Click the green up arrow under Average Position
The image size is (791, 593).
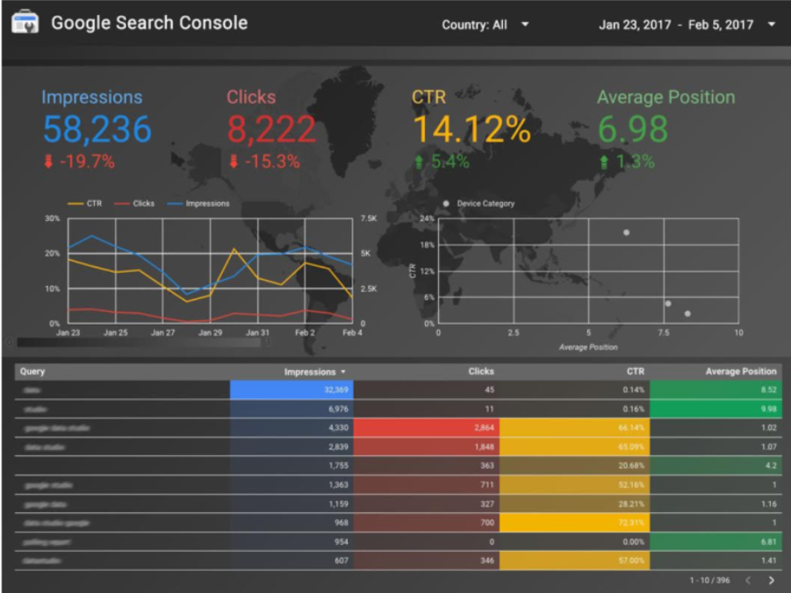tap(604, 161)
